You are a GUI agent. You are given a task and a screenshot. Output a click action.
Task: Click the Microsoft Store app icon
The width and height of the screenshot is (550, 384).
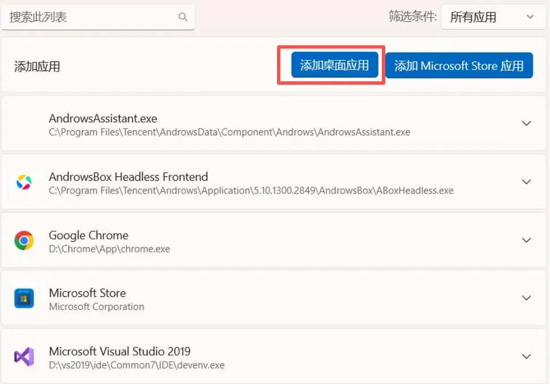point(24,298)
